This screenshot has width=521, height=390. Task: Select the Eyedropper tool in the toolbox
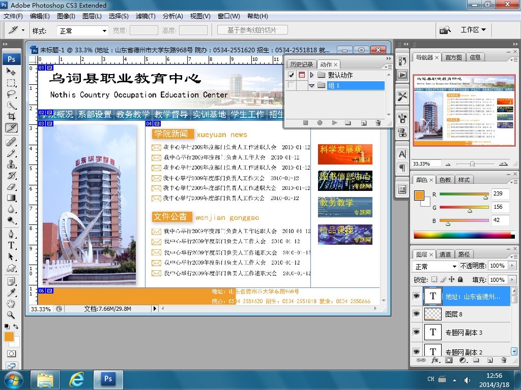pos(11,292)
